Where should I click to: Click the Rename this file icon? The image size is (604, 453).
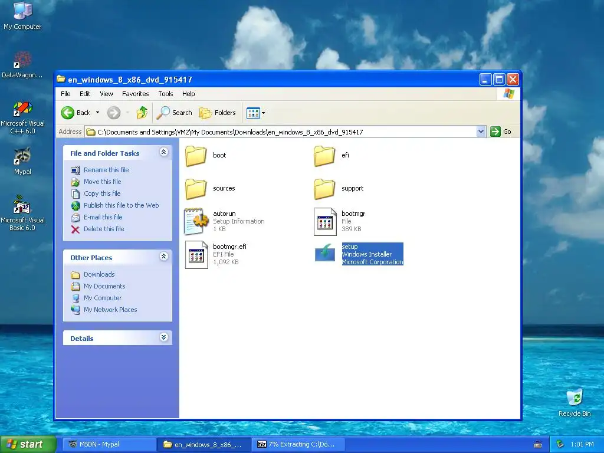[x=75, y=170]
